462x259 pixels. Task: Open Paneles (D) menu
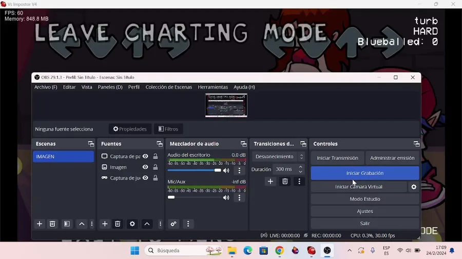click(x=110, y=87)
